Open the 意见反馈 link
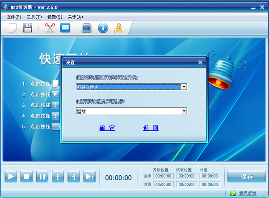 (x=248, y=193)
